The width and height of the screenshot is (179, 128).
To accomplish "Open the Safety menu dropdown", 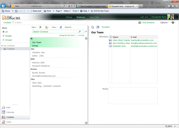I will [67, 11].
